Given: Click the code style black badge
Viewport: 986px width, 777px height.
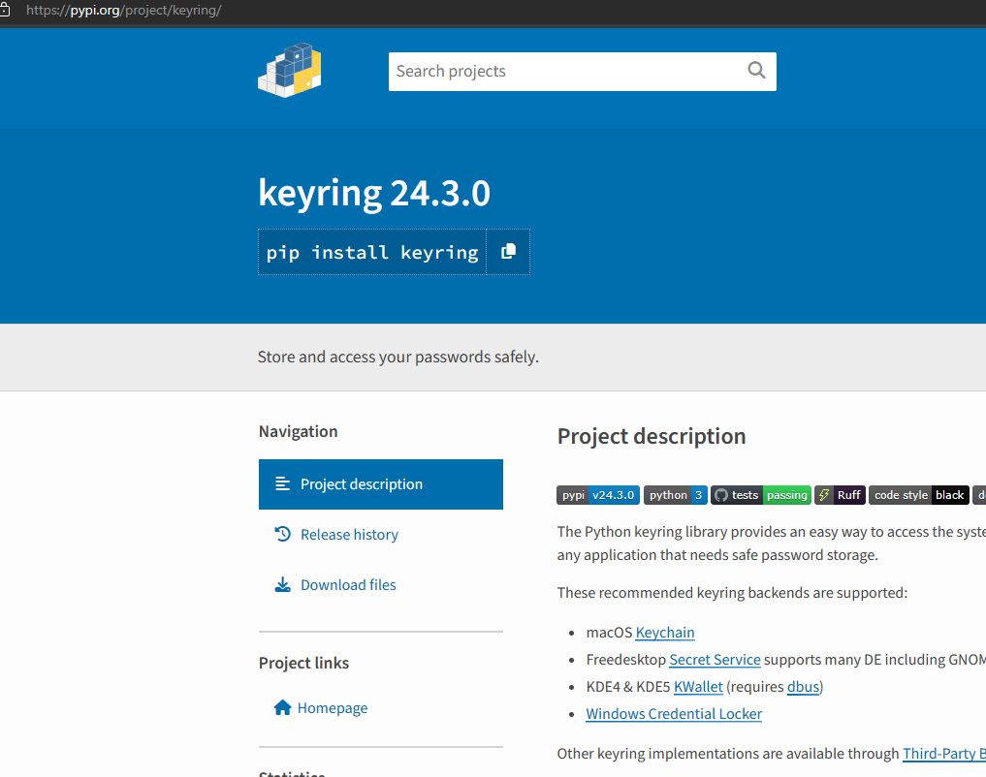Looking at the screenshot, I should pyautogui.click(x=919, y=495).
